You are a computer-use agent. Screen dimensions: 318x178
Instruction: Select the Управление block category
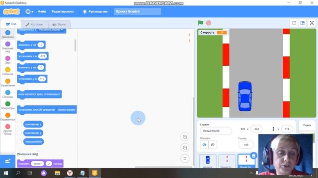point(8,83)
